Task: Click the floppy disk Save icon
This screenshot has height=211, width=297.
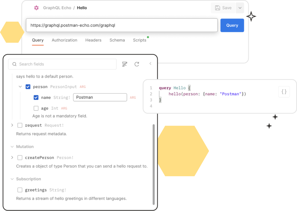Action: pyautogui.click(x=218, y=8)
